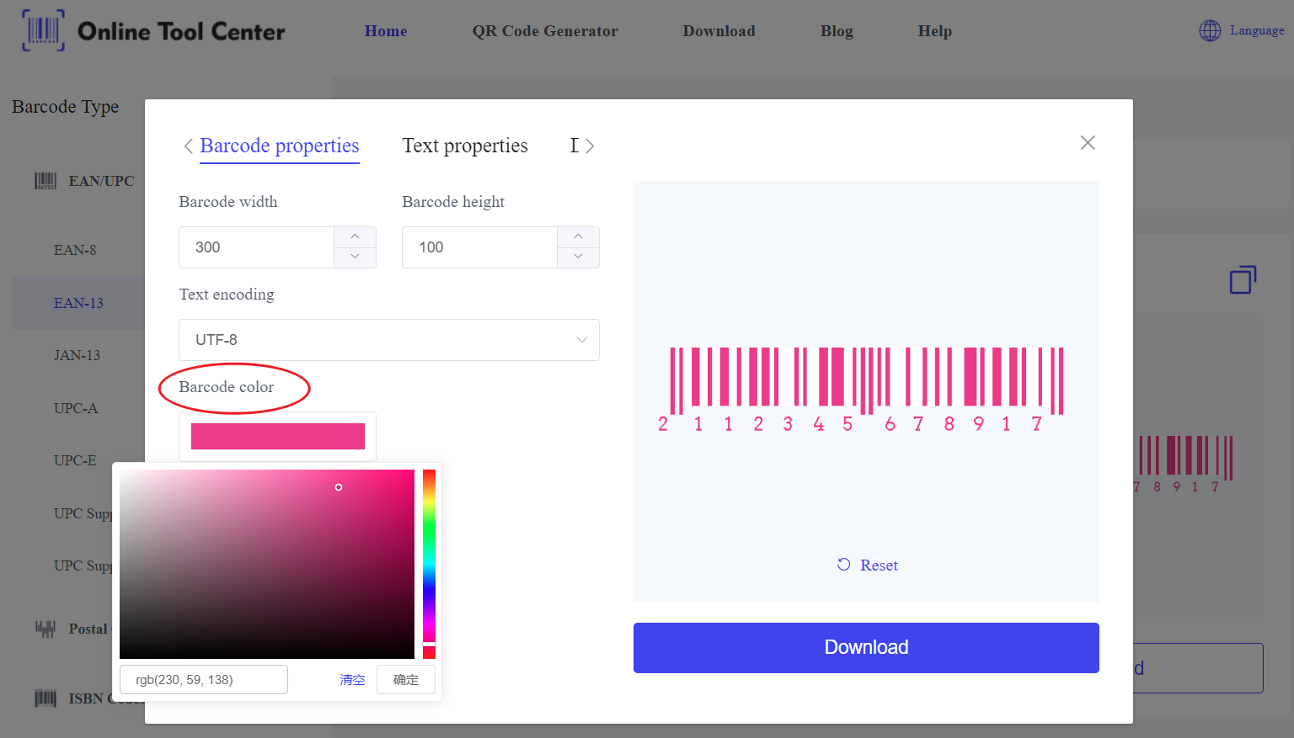
Task: Click the pink barcode color swatch
Action: 278,437
